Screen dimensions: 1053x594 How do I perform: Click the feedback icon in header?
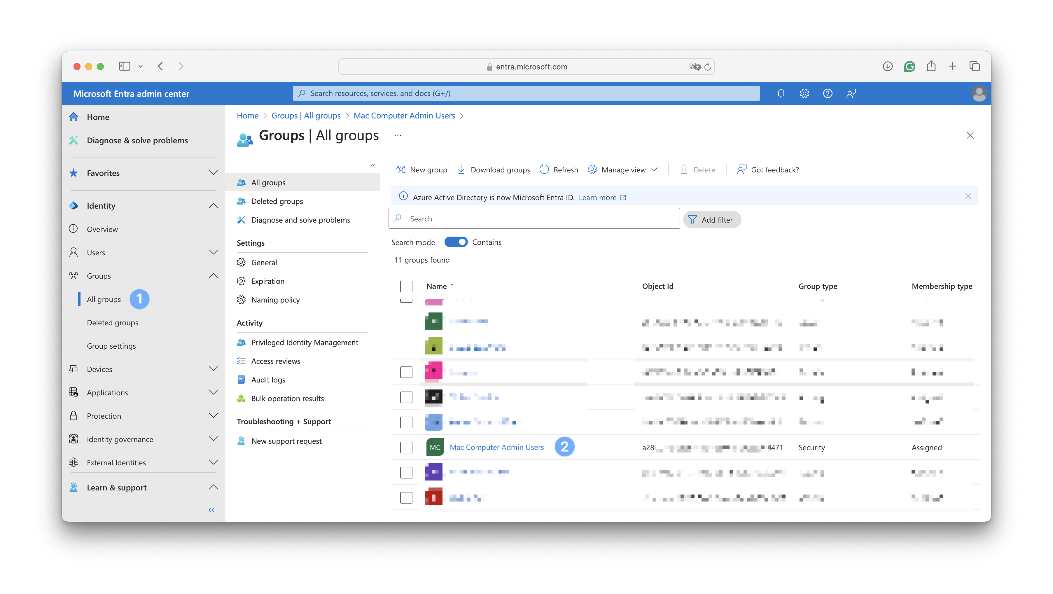851,93
